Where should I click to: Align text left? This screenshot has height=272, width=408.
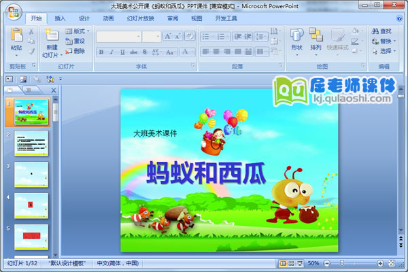click(205, 52)
